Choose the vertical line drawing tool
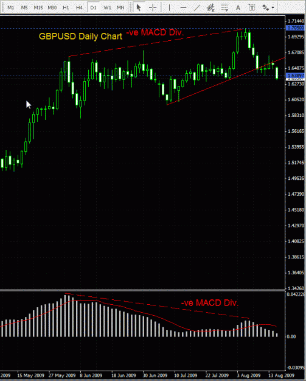This screenshot has height=381, width=306. coord(169,8)
